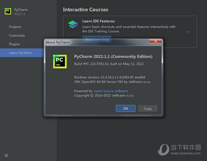Open the Projects tab
The image size is (207, 161).
point(15,27)
